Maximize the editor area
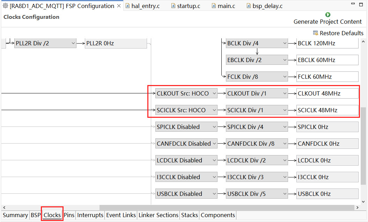This screenshot has height=222, width=368. coord(361,4)
